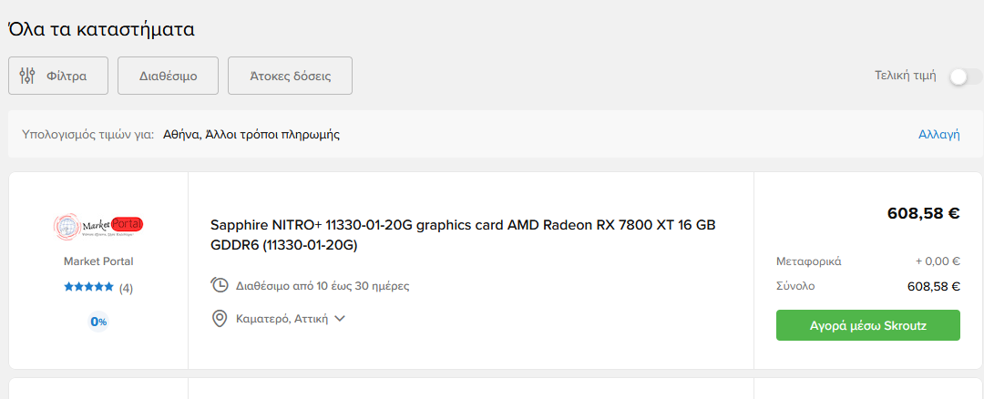Viewport: 984px width, 399px height.
Task: Open the Sapphire NITRO+ product title link
Action: pos(463,235)
